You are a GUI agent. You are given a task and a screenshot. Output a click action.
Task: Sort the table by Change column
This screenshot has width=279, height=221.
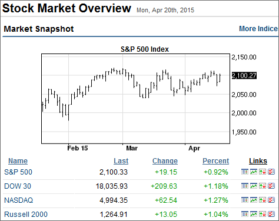point(165,161)
